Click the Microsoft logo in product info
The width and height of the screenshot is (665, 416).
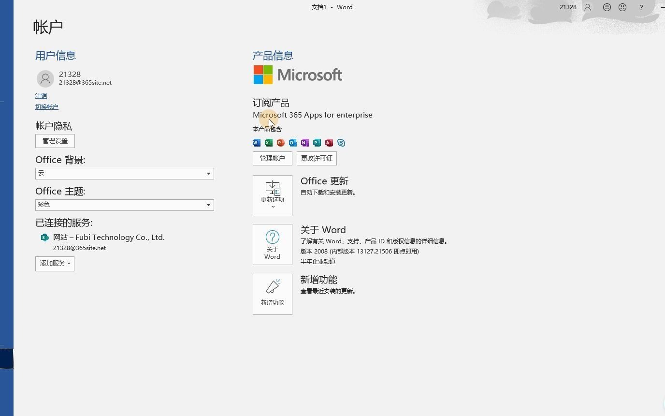298,75
